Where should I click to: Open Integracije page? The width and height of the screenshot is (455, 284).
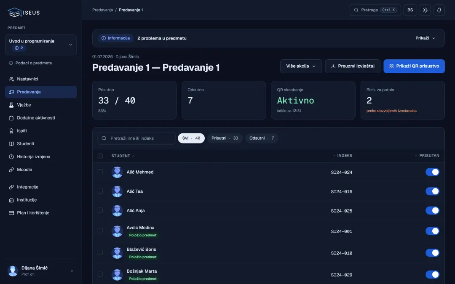tap(41, 187)
